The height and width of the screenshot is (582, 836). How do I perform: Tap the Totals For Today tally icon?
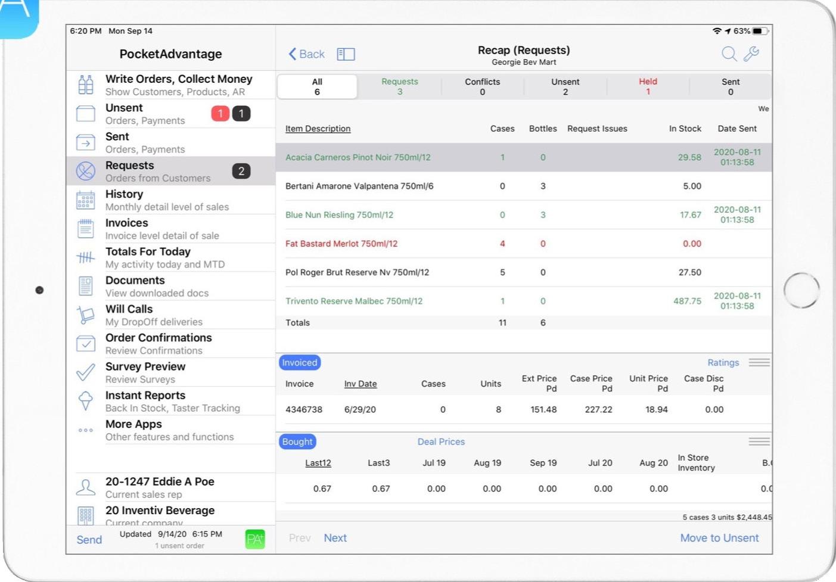coord(86,257)
